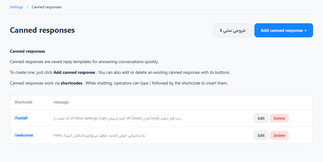The width and height of the screenshot is (323, 162).
Task: Click the bold shortcodes word in description
Action: point(71,83)
